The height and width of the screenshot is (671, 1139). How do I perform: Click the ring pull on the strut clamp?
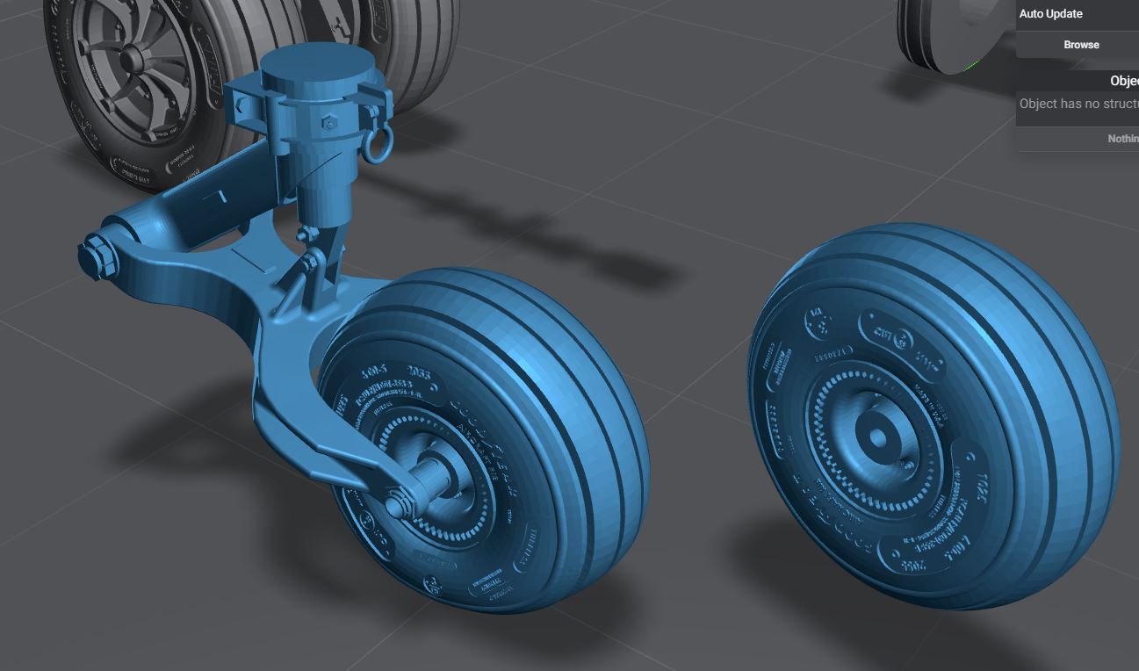point(376,147)
